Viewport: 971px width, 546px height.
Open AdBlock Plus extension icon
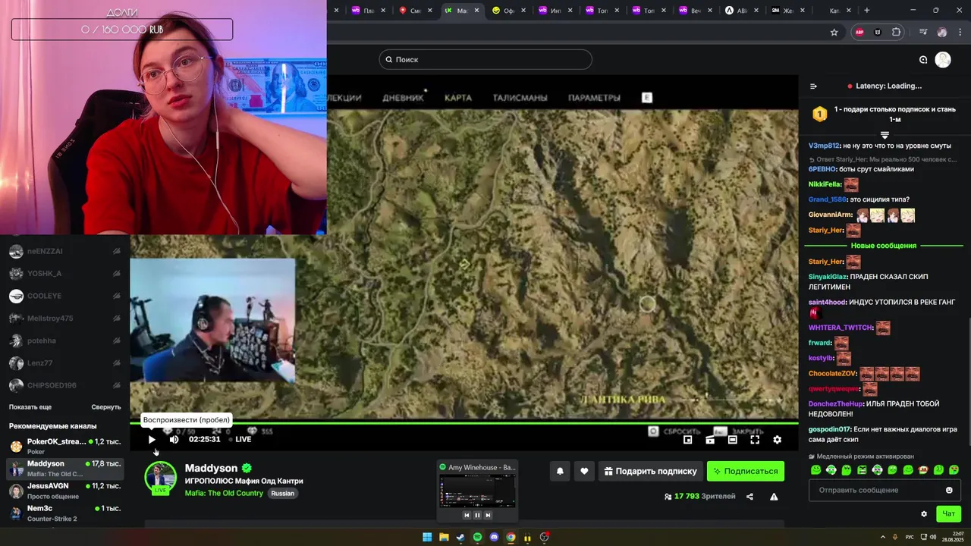coord(859,33)
